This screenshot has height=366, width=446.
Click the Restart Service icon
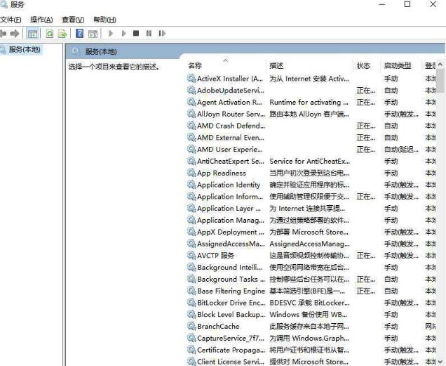coord(162,33)
